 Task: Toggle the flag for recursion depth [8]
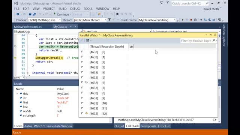point(82,93)
